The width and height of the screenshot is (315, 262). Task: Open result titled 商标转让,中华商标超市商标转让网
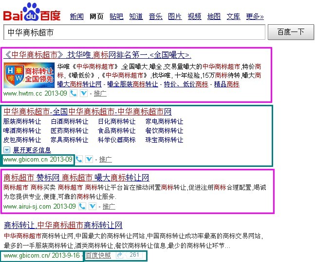[x=63, y=225]
